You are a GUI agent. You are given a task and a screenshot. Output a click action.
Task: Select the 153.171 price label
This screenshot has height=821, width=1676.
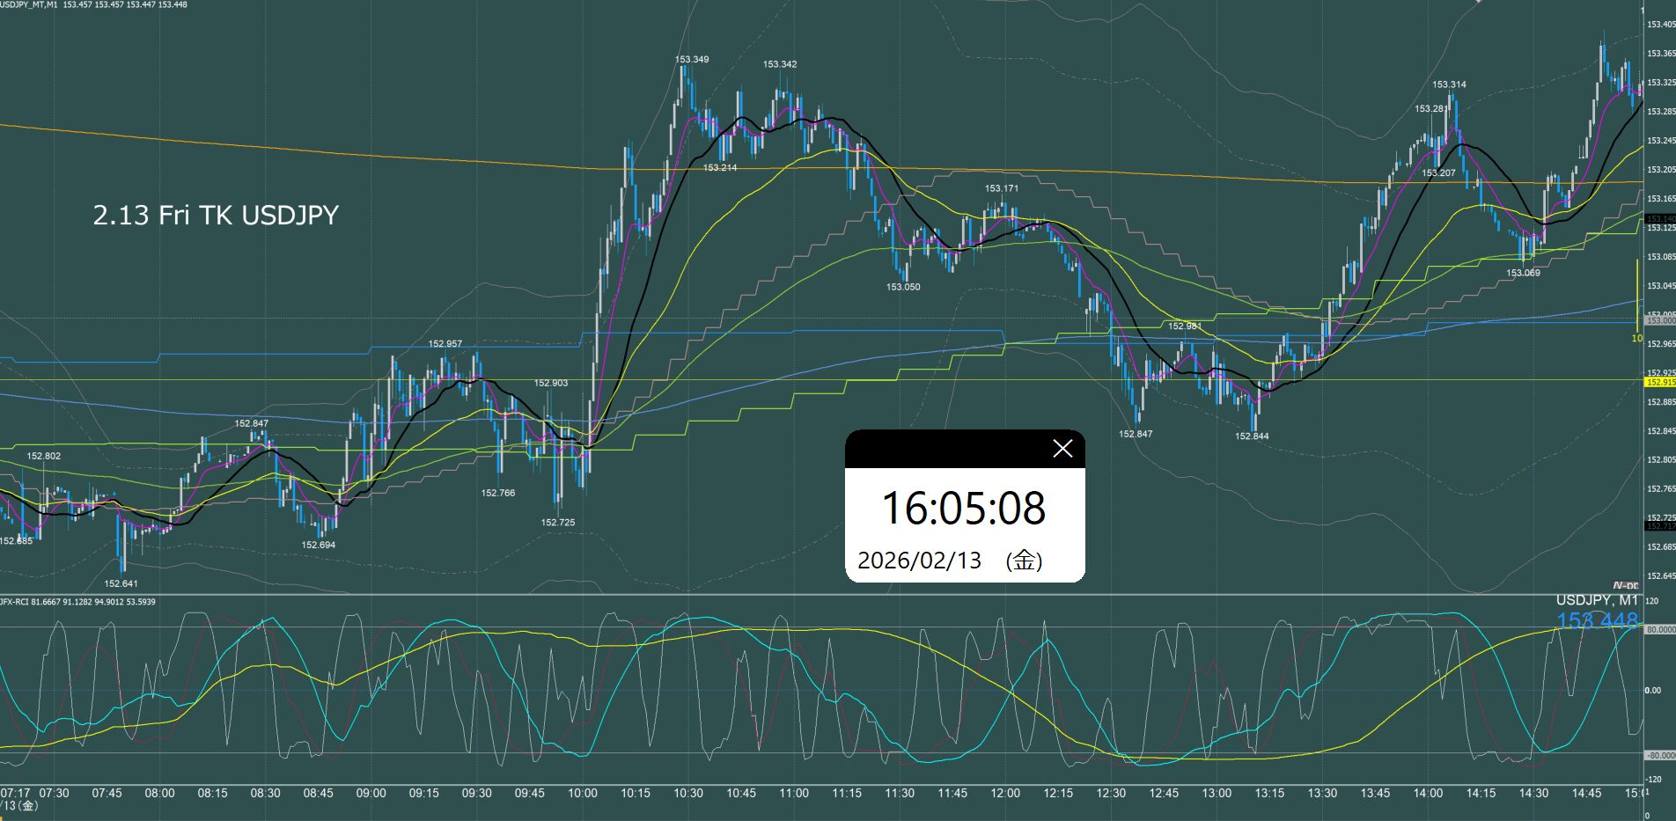pos(1002,188)
